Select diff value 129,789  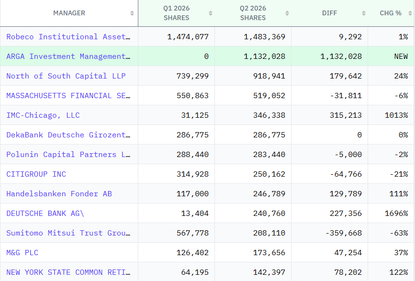click(x=346, y=194)
